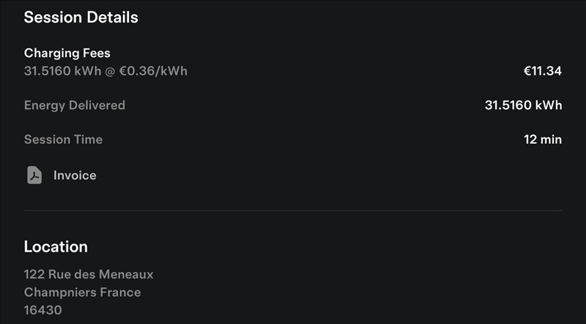Open the Invoice PDF icon
This screenshot has height=324, width=586.
34,176
